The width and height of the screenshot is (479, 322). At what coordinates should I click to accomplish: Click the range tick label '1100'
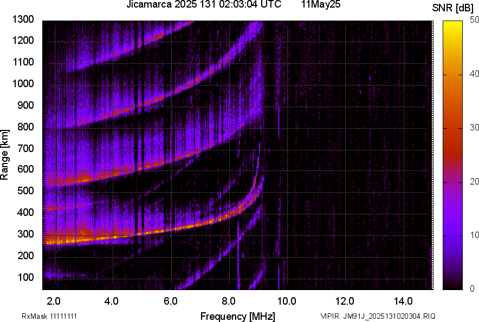coord(23,62)
